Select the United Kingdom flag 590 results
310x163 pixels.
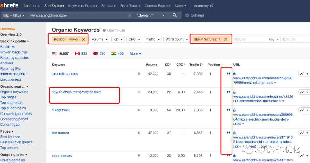click(x=99, y=53)
